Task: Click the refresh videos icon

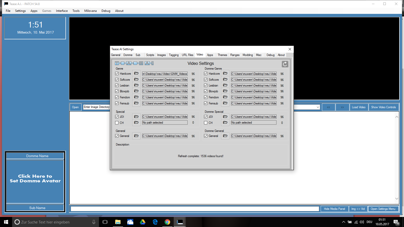Action: coord(285,64)
